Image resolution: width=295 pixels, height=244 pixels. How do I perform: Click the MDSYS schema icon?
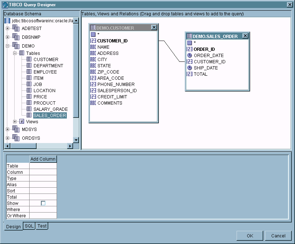16,129
